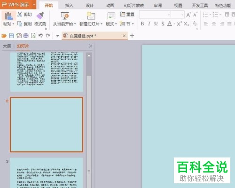Select slide 3 thumbnail

click(x=47, y=173)
